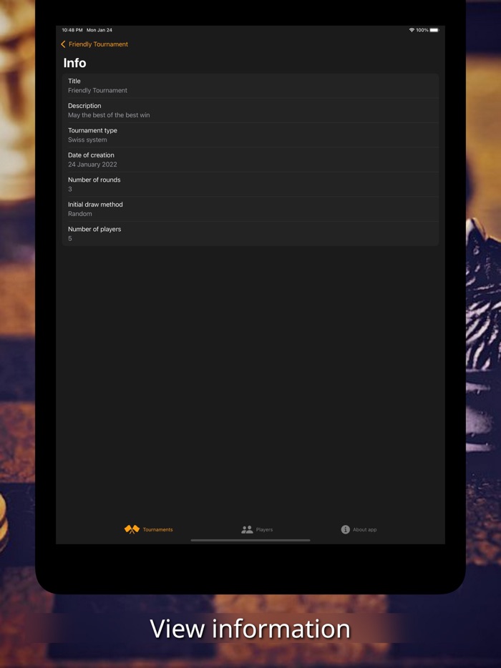Tap the two-person Players icon
Image resolution: width=501 pixels, height=668 pixels.
tap(247, 529)
